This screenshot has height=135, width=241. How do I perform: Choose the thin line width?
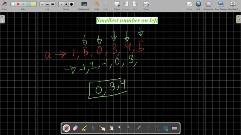(x=42, y=4)
